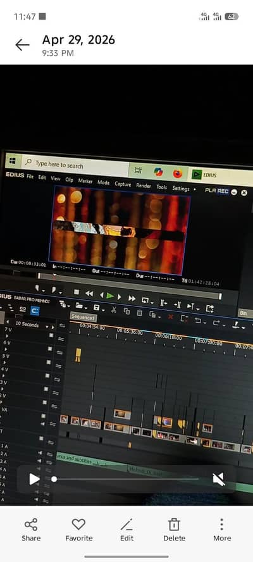
Task: Select the 7 V track header
Action: [x=8, y=329]
